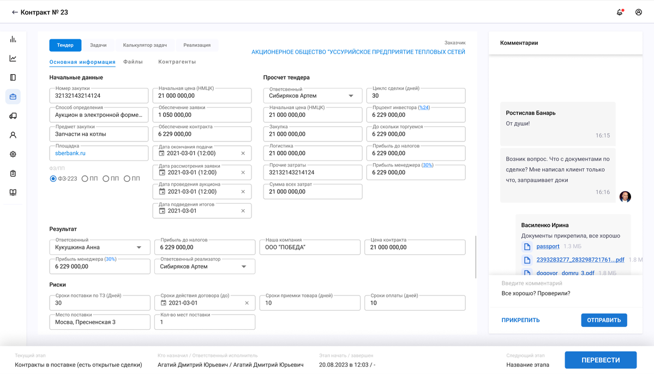This screenshot has width=654, height=374.
Task: Select the Файлы subtab
Action: coord(133,62)
